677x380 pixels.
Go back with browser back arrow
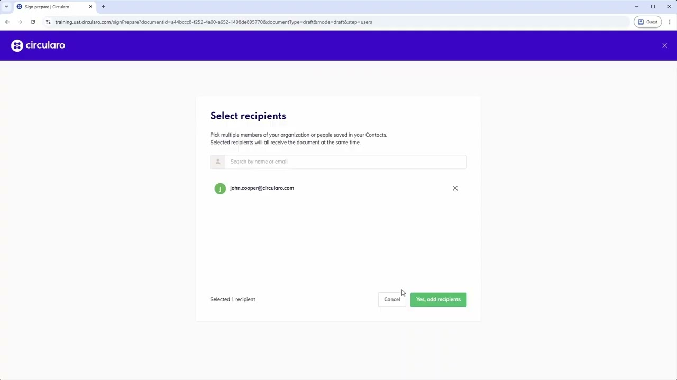(x=7, y=22)
